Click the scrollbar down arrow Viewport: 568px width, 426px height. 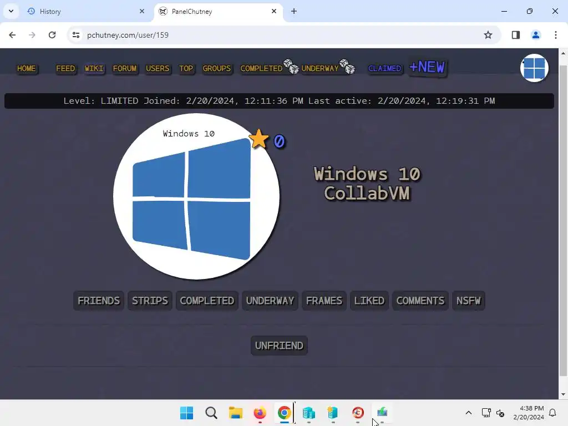[x=563, y=394]
